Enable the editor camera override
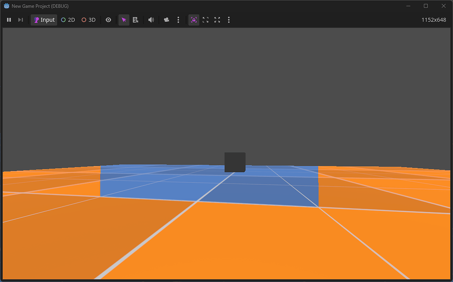The height and width of the screenshot is (282, 453). click(166, 19)
